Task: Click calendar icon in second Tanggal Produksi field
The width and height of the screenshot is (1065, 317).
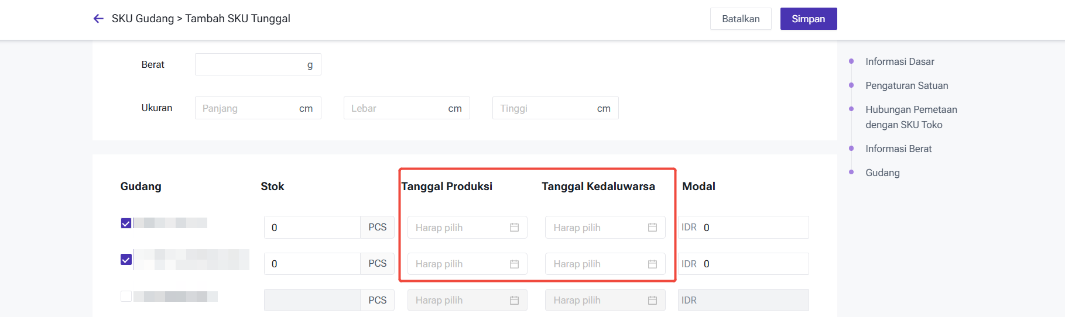Action: tap(514, 264)
